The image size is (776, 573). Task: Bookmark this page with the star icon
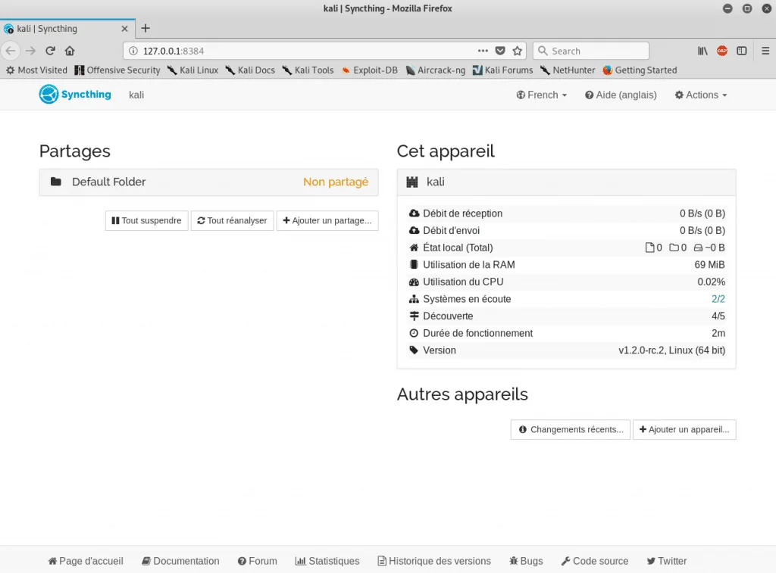coord(518,51)
